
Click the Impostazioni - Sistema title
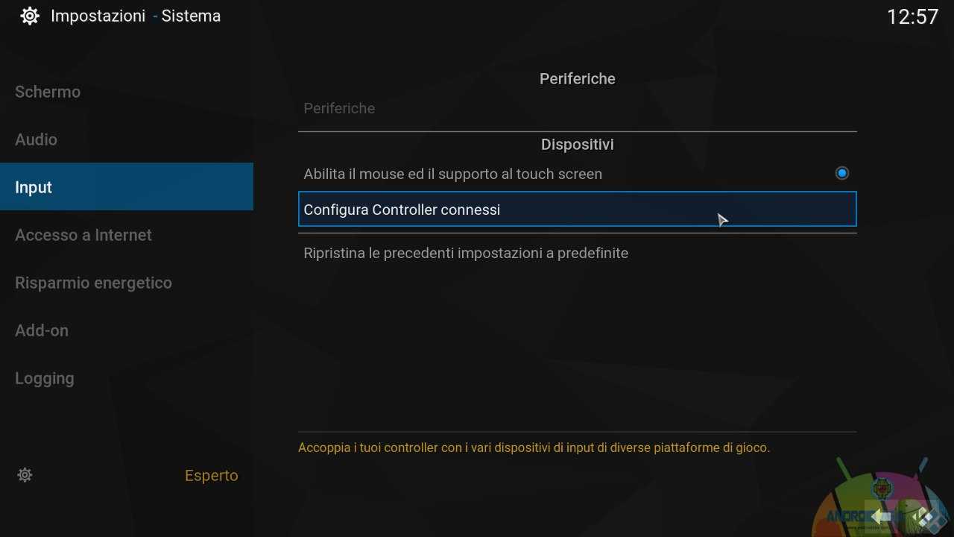(x=136, y=16)
